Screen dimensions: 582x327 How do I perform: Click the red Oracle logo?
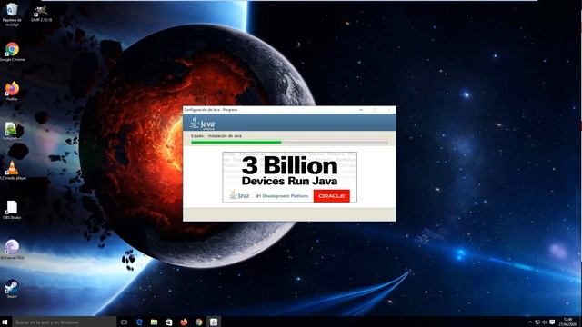coord(331,196)
